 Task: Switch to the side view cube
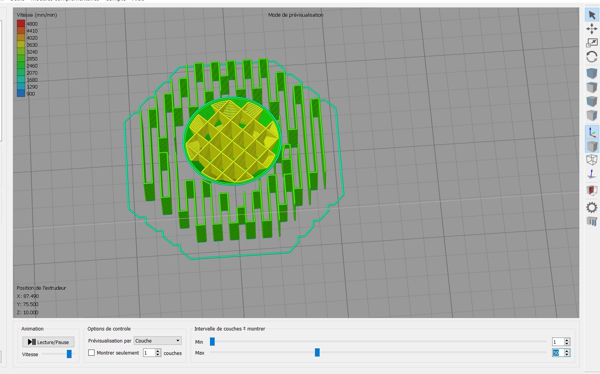click(x=592, y=115)
